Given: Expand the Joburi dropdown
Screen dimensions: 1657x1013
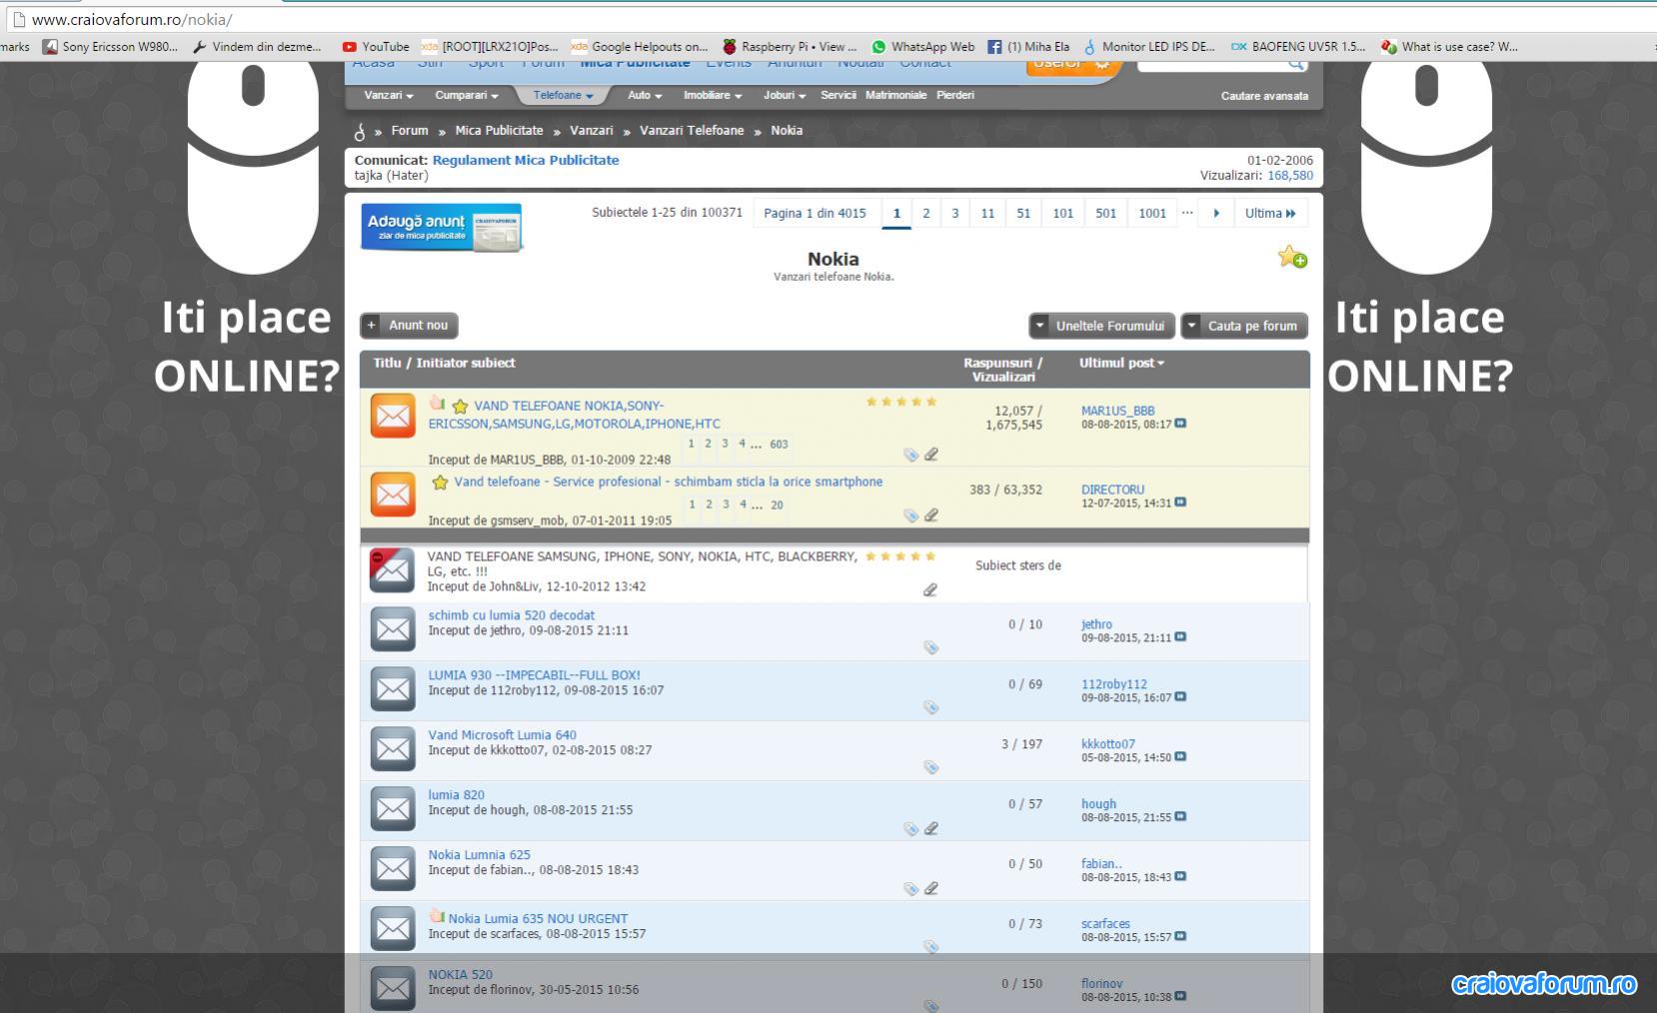Looking at the screenshot, I should [785, 95].
